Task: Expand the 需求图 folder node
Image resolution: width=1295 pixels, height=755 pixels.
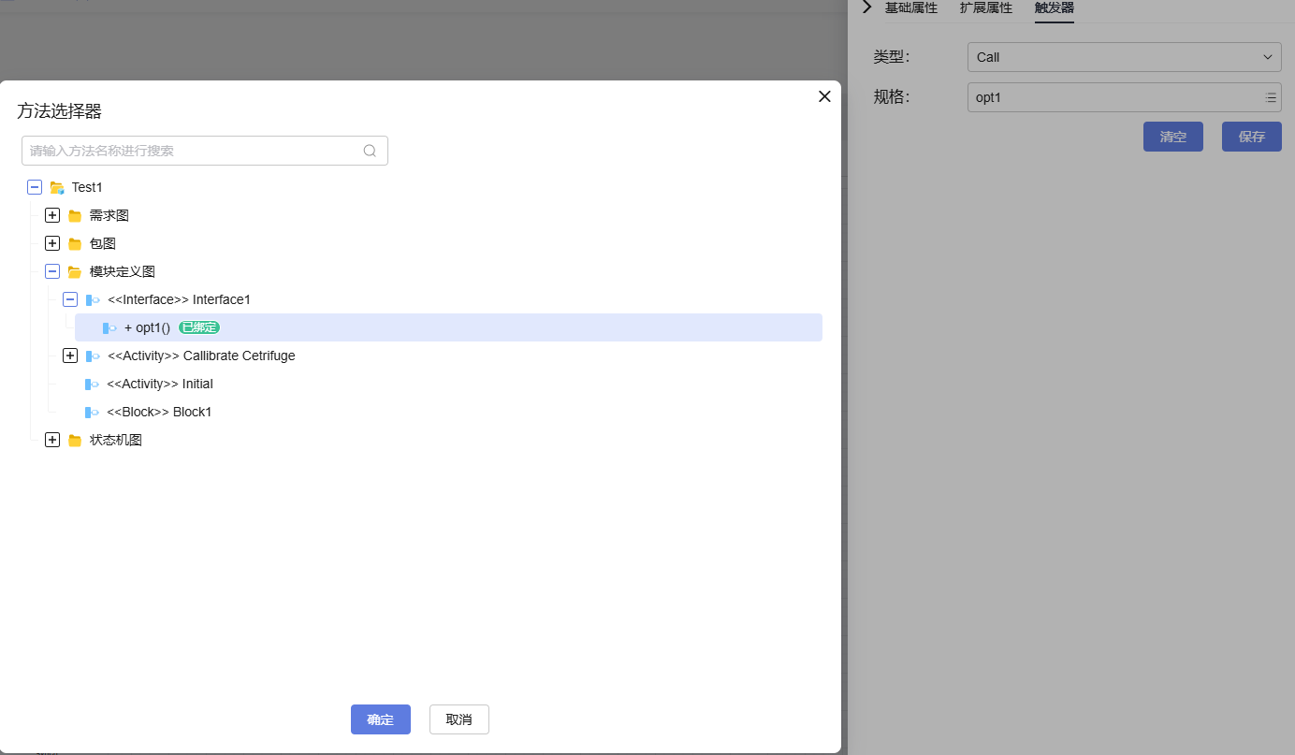Action: coord(52,215)
